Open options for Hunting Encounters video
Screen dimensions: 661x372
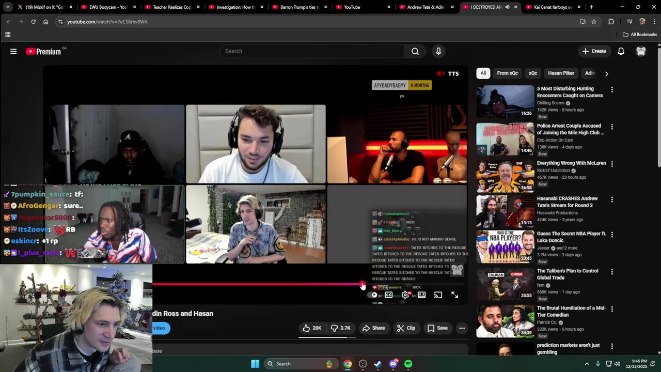tap(612, 90)
